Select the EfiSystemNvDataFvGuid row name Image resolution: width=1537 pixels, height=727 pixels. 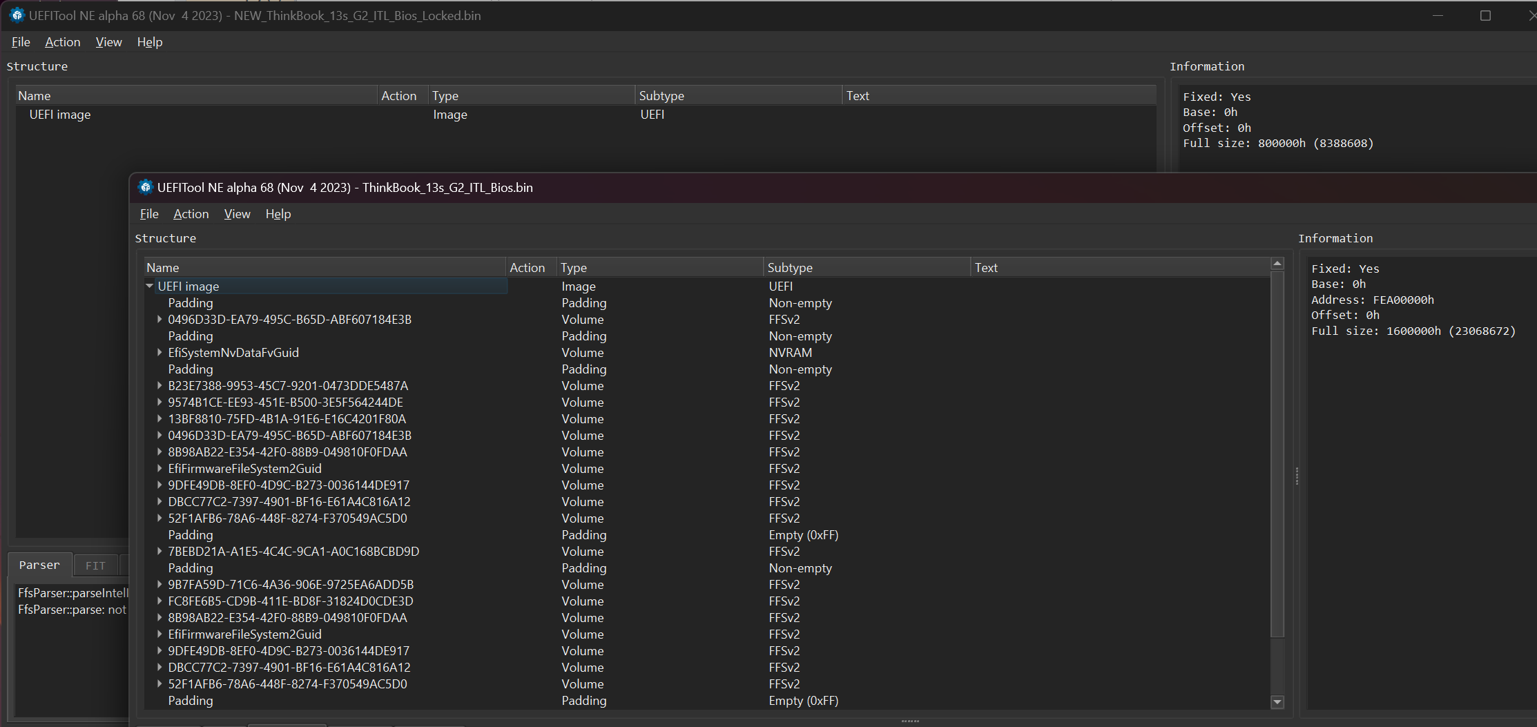pos(233,352)
